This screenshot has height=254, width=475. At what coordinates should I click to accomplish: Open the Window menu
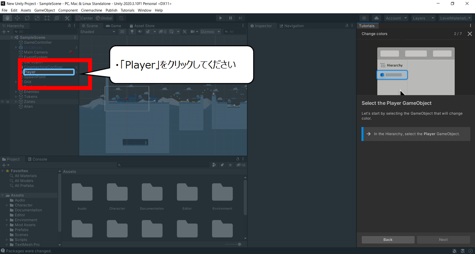pos(144,10)
